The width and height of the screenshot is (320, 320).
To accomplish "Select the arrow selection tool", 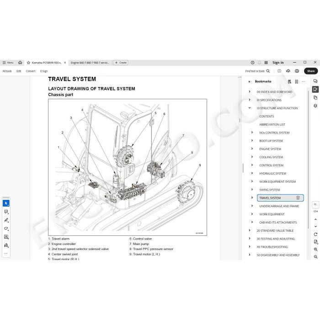I will [x=6, y=203].
